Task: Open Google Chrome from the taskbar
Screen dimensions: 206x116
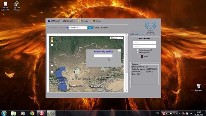Action: [x=32, y=113]
